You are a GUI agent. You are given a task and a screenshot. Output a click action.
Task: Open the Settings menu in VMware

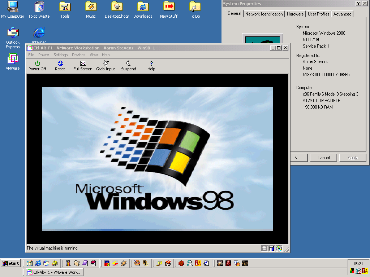point(60,55)
